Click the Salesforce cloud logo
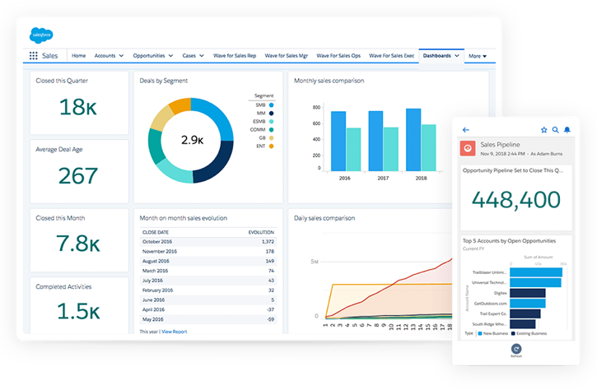 pyautogui.click(x=41, y=35)
